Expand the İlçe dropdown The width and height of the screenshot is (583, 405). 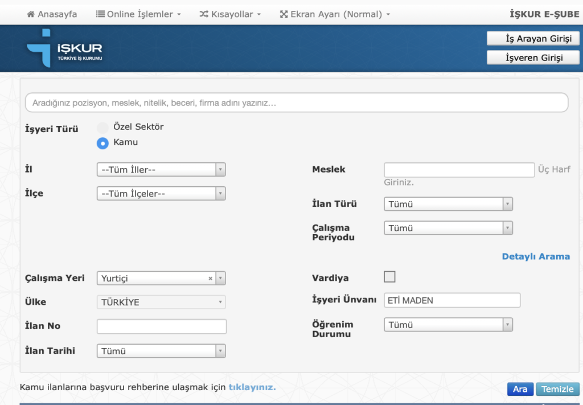[162, 194]
